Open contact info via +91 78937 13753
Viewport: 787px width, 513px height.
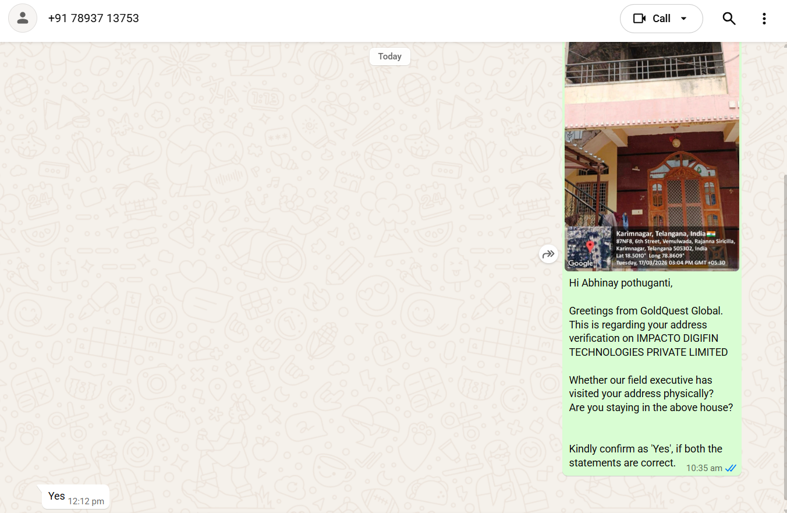point(94,18)
